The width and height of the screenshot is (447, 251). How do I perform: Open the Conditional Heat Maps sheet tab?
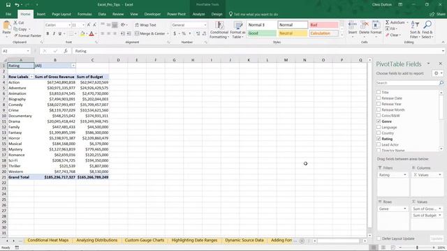pos(48,240)
